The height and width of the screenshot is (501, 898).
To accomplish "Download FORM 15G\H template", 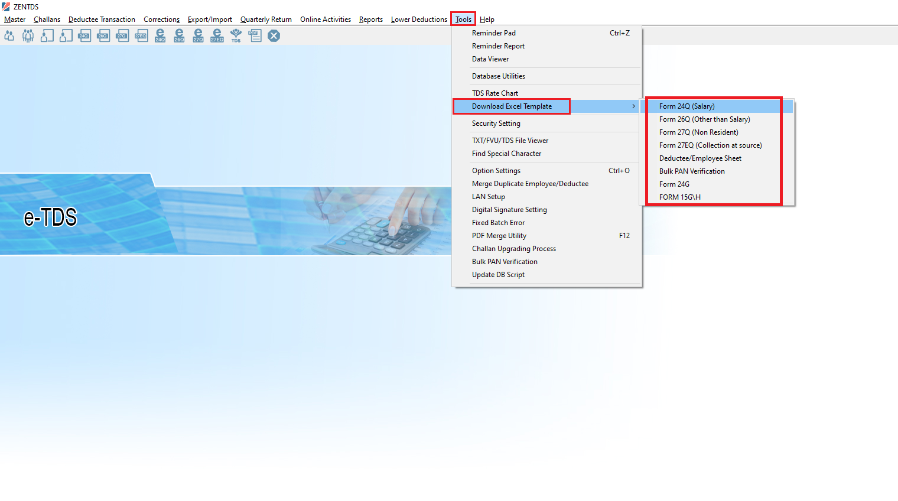I will click(x=717, y=197).
